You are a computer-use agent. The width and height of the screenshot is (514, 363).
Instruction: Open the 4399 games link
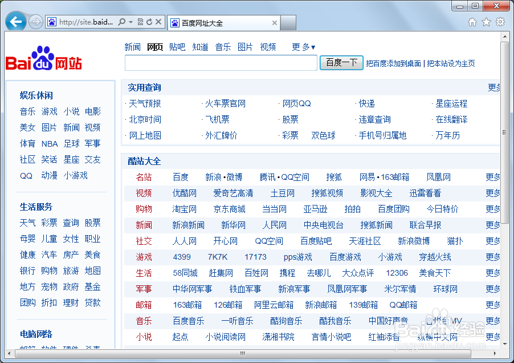[x=182, y=257]
